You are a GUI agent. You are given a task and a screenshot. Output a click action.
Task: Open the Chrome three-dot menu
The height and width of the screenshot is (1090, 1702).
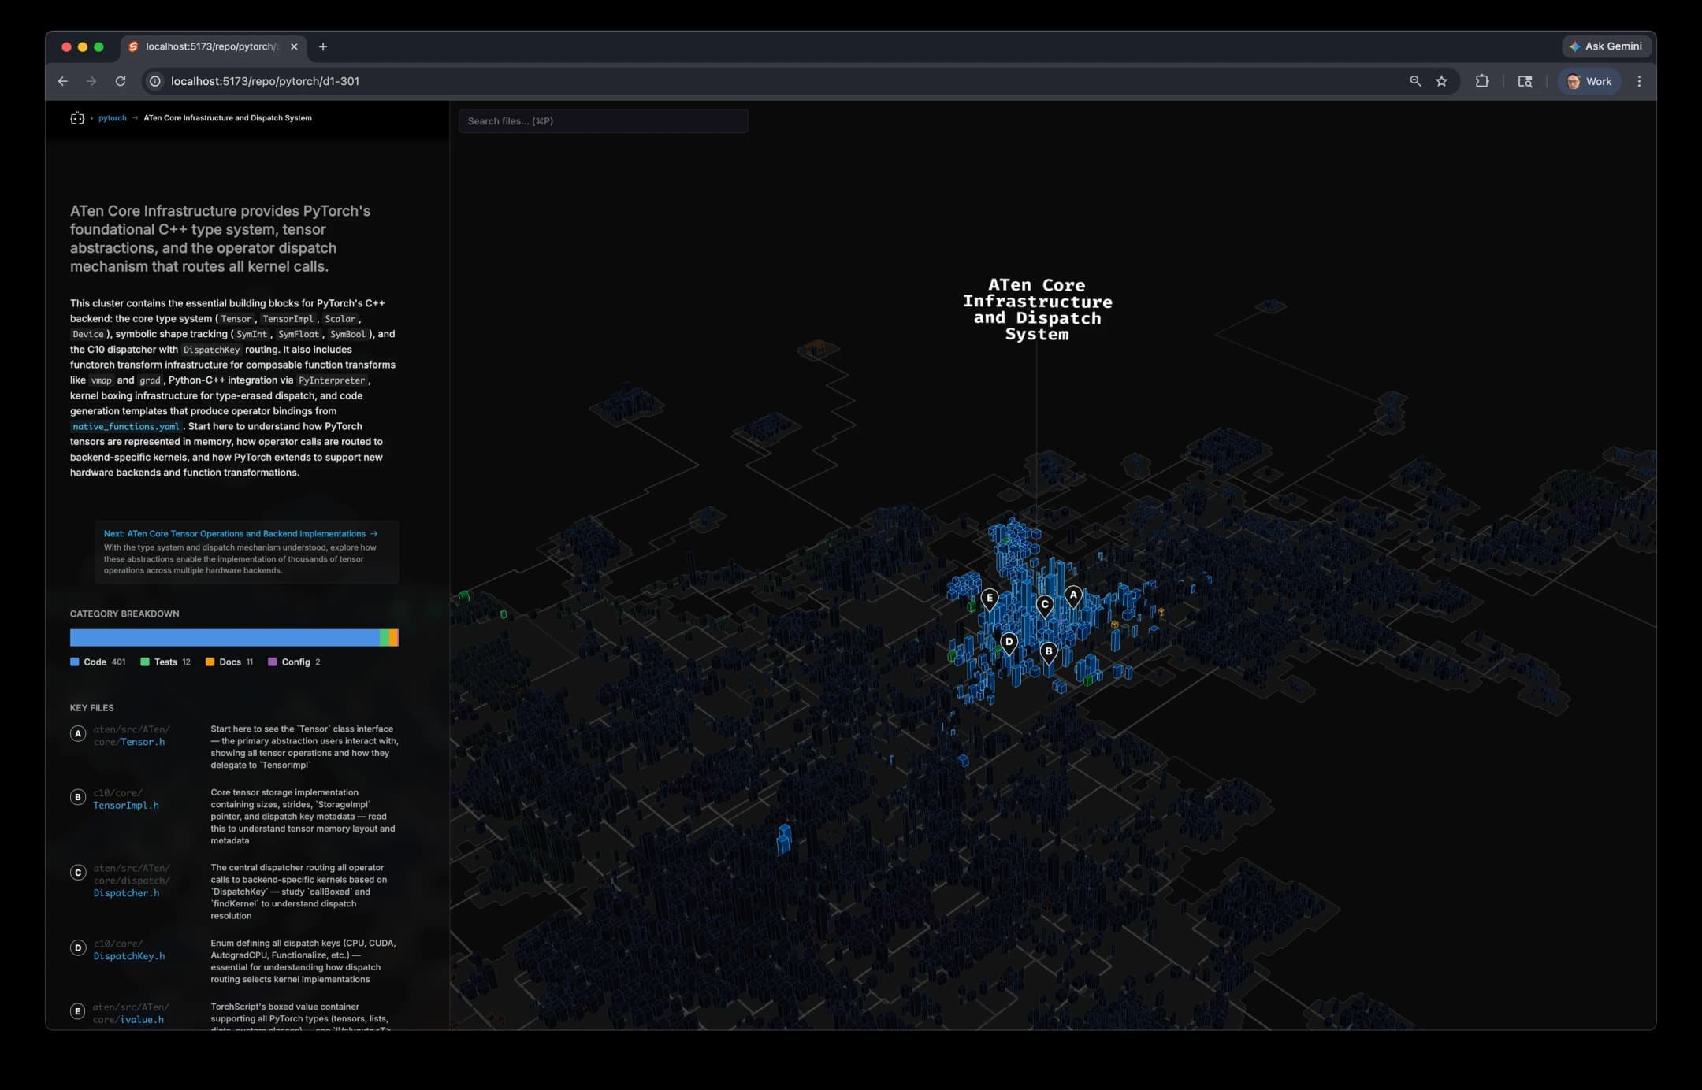tap(1639, 81)
